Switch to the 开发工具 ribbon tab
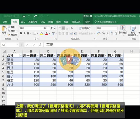 (x=76, y=22)
